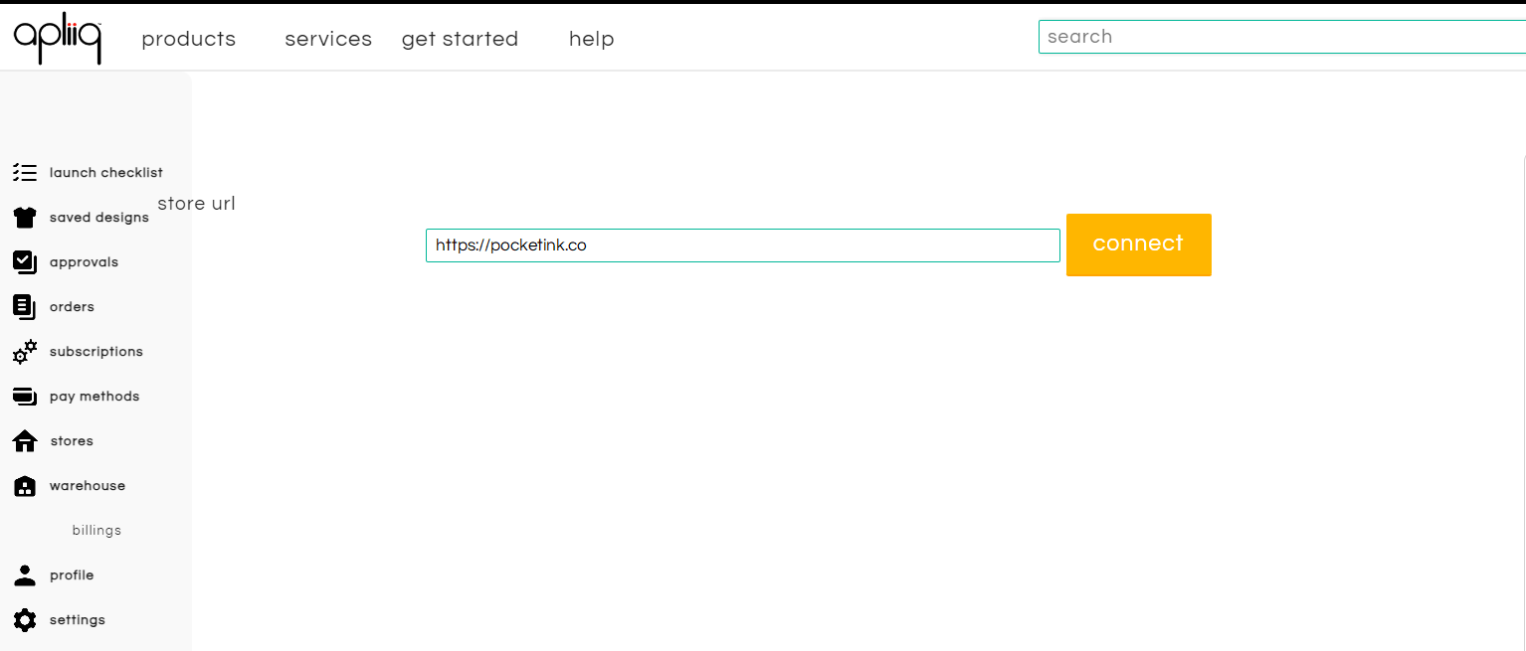Image resolution: width=1526 pixels, height=651 pixels.
Task: Click the approvals checkmark icon
Action: (x=24, y=261)
